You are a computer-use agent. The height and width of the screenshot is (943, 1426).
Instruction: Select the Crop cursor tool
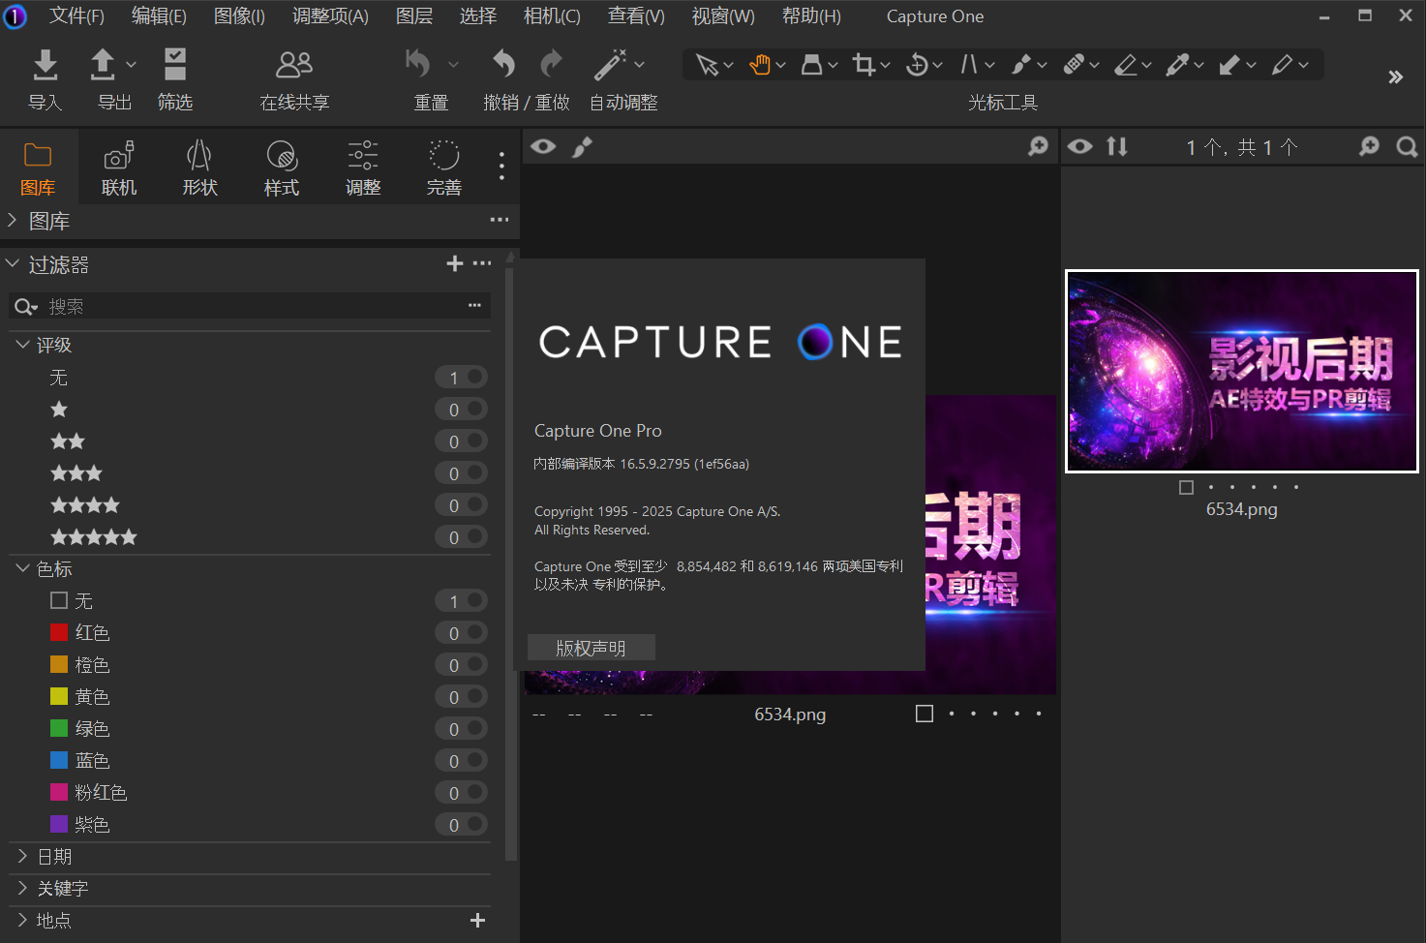pos(864,65)
